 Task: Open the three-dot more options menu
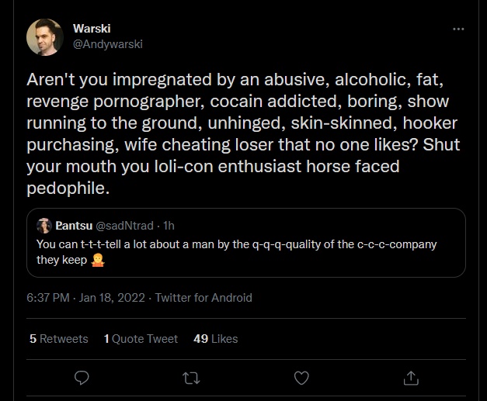point(458,29)
